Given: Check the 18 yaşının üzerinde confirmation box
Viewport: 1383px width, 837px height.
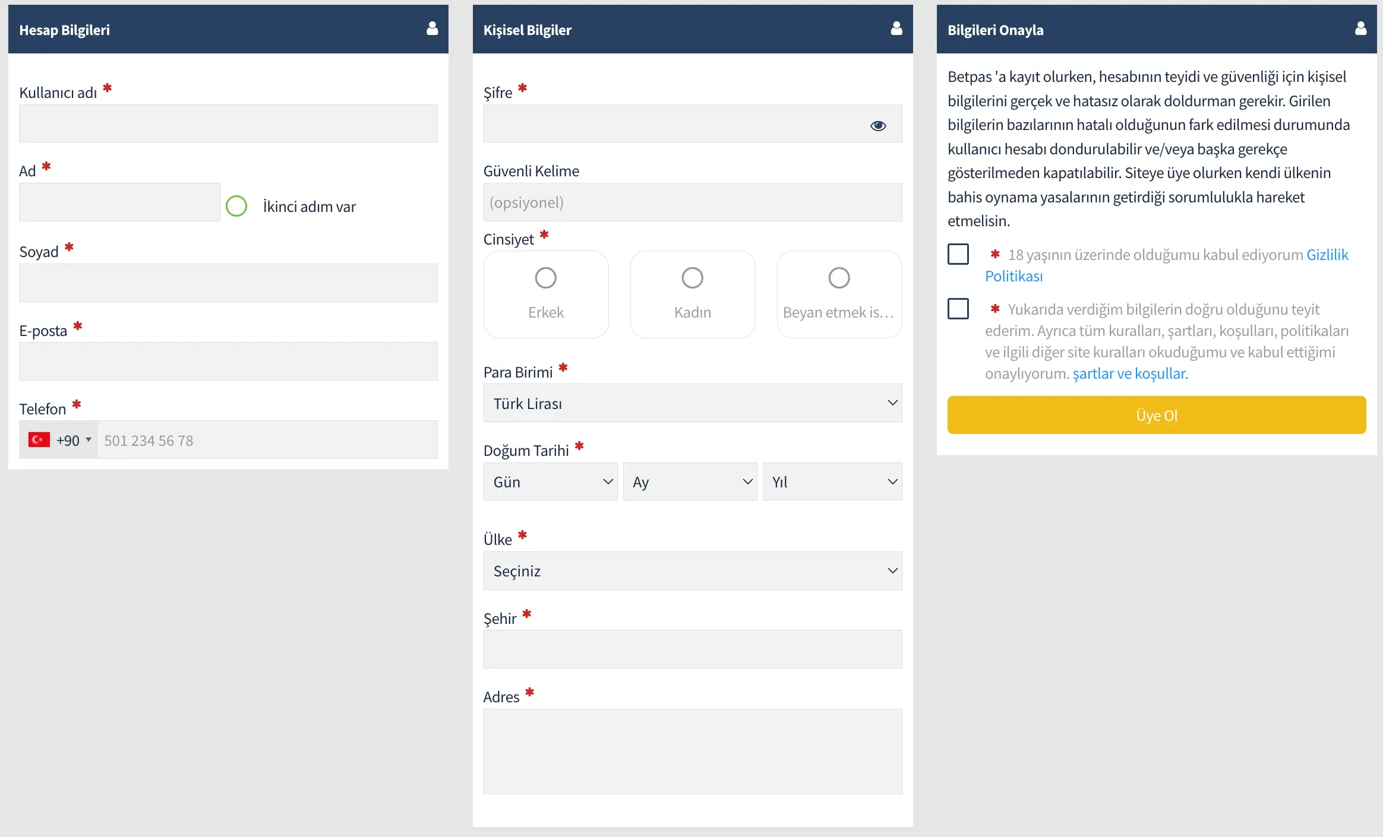Looking at the screenshot, I should (x=958, y=254).
